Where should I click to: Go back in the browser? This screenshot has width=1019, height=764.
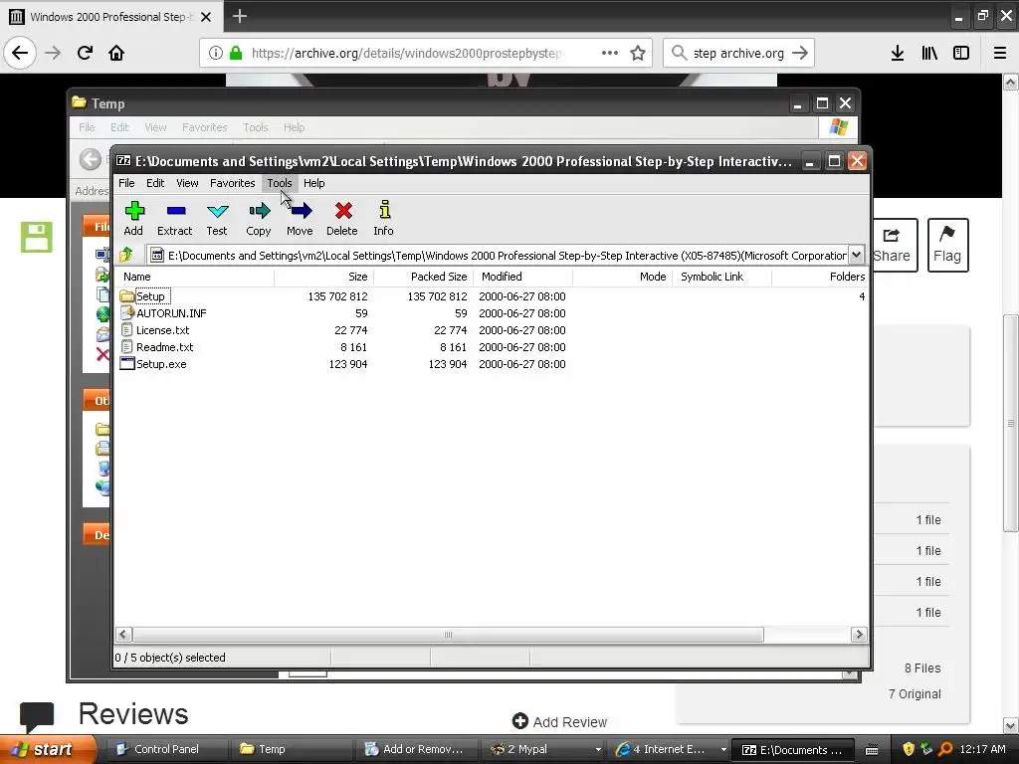pyautogui.click(x=20, y=53)
